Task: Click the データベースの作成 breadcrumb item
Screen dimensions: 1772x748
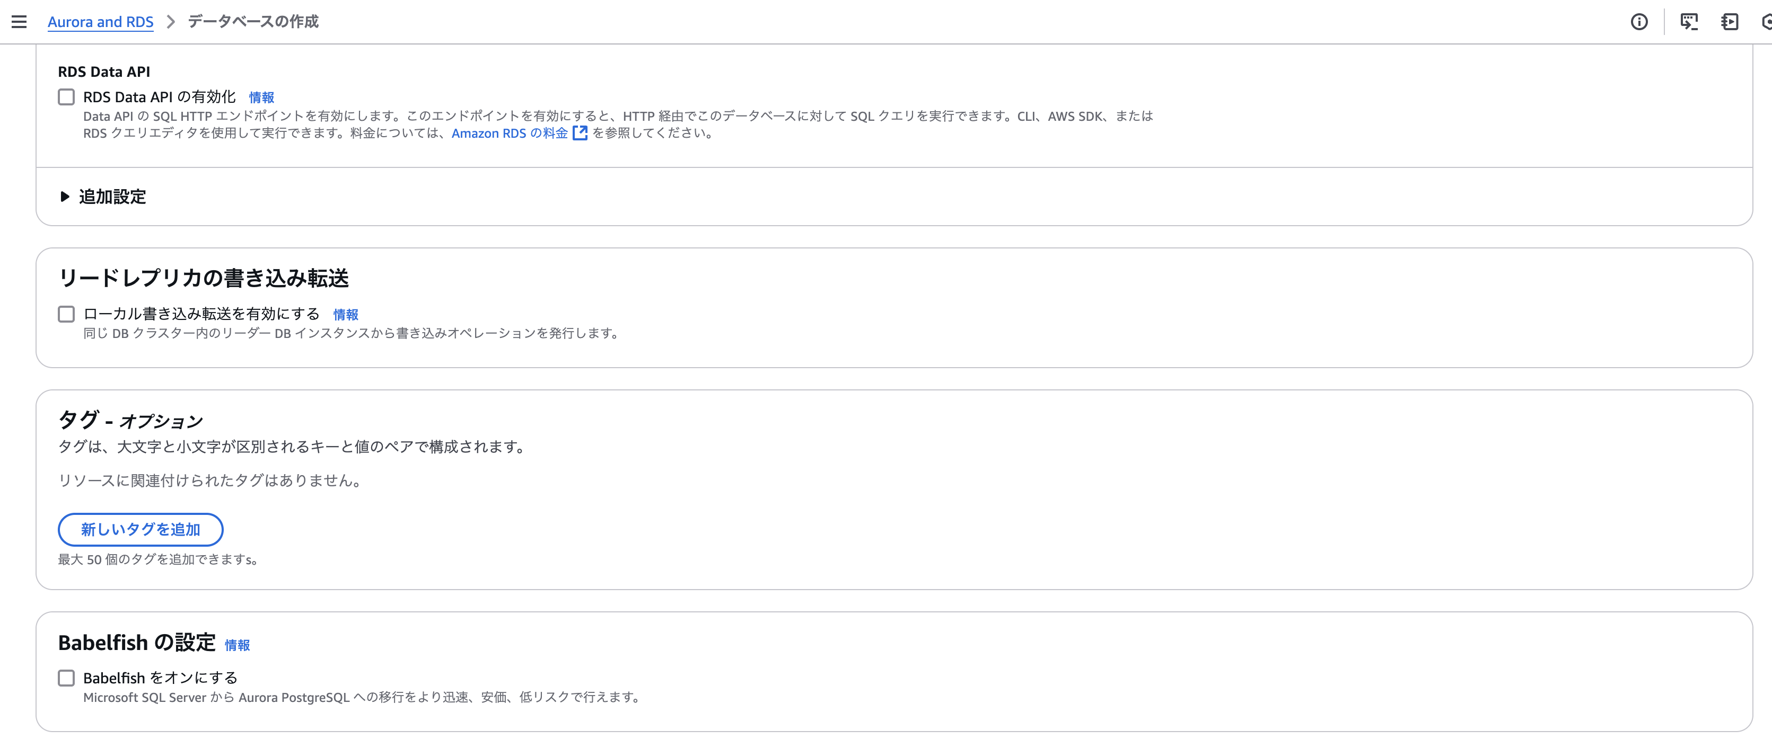Action: tap(253, 22)
